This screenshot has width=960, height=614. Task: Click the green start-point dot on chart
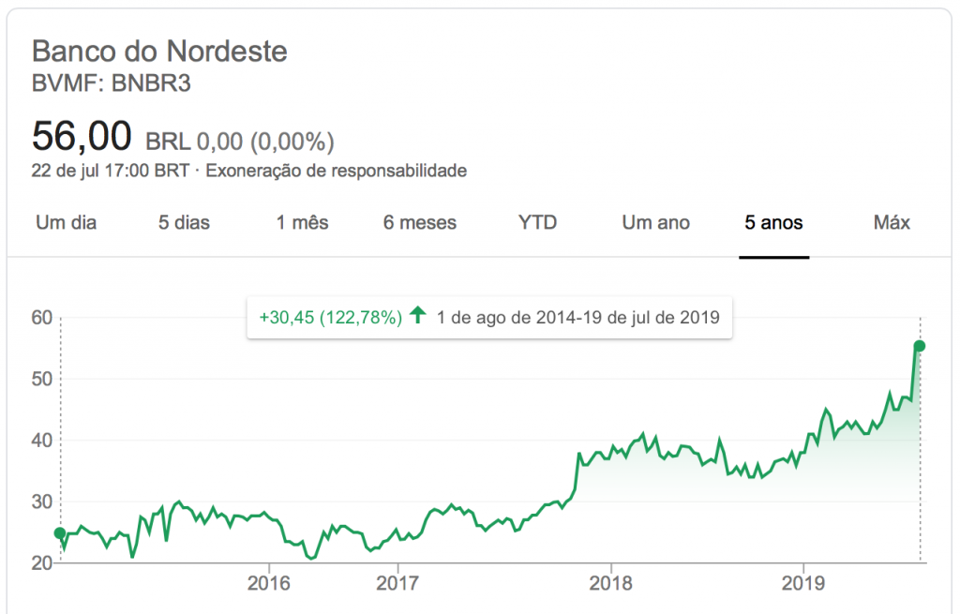tap(60, 533)
